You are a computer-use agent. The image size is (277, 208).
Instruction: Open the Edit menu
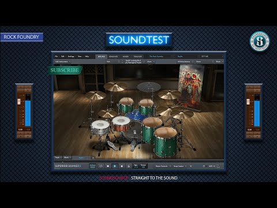(x=63, y=57)
